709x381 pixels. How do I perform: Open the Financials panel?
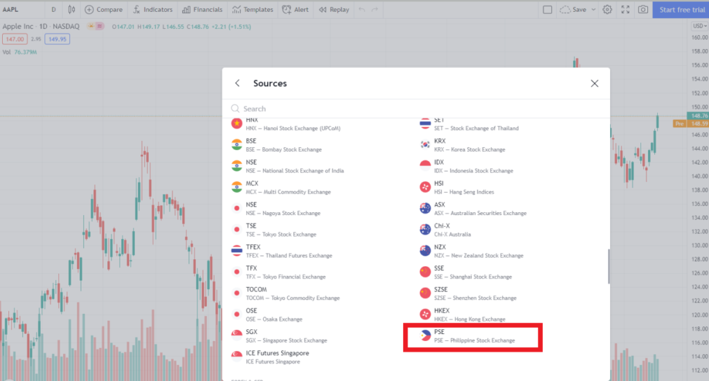tap(202, 10)
